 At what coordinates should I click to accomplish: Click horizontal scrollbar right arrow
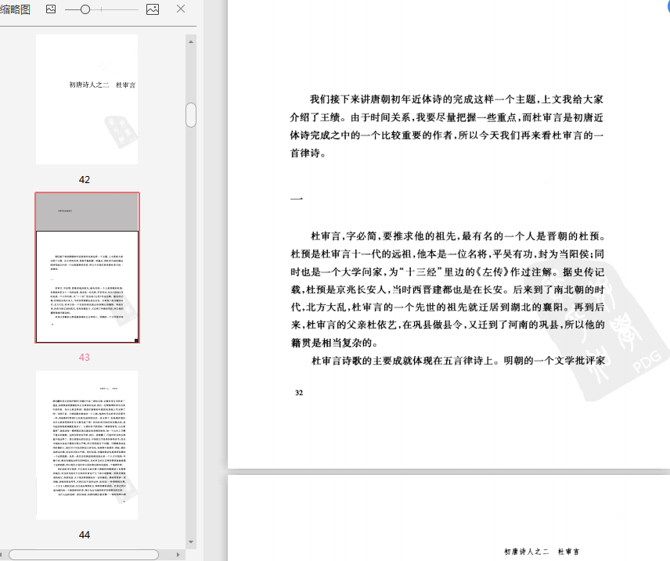click(178, 555)
